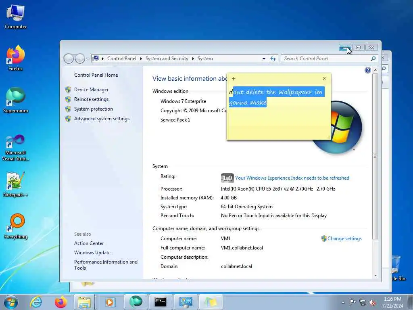Click the System breadcrumb segment
The image size is (413, 310).
(205, 59)
